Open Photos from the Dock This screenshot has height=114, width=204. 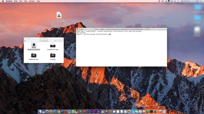(x=129, y=111)
